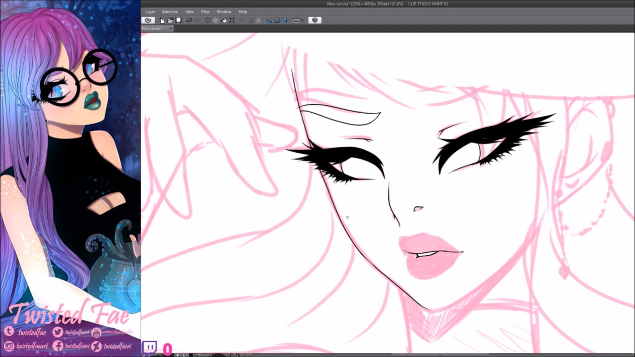Toggle Snap to Grid
This screenshot has width=635, height=357.
285,20
